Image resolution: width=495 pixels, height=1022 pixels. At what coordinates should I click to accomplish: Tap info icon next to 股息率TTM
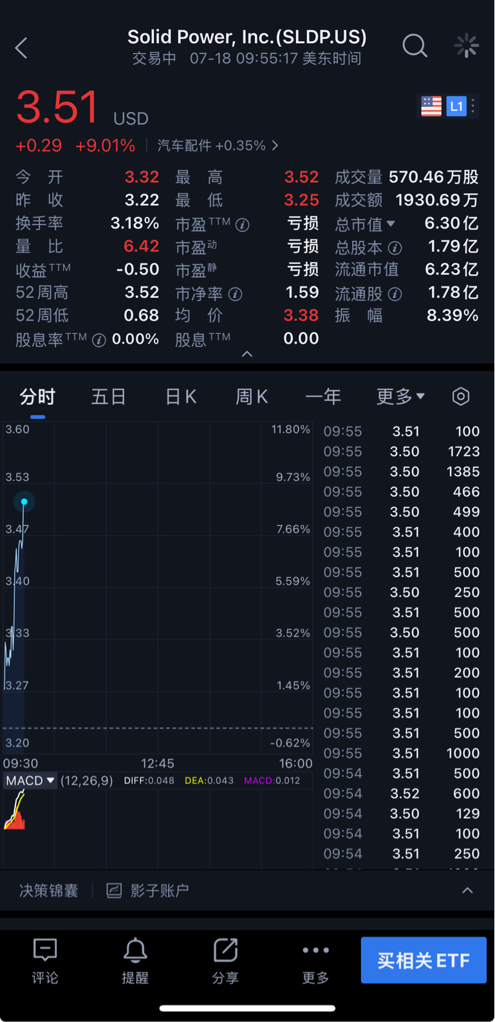pyautogui.click(x=99, y=340)
